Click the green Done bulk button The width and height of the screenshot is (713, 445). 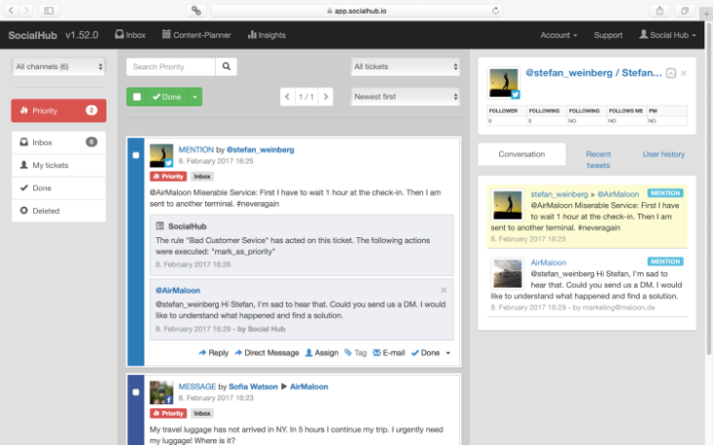pyautogui.click(x=166, y=97)
